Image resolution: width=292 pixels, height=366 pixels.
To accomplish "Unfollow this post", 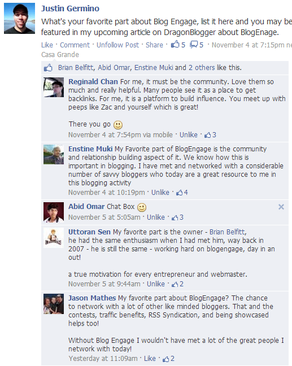I will point(117,45).
